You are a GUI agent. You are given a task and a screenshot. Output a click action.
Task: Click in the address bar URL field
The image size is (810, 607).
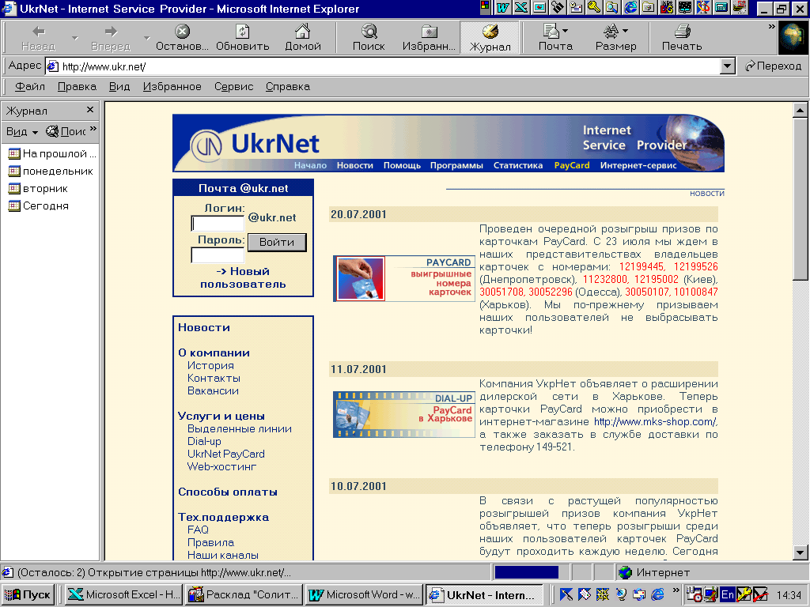pyautogui.click(x=384, y=66)
